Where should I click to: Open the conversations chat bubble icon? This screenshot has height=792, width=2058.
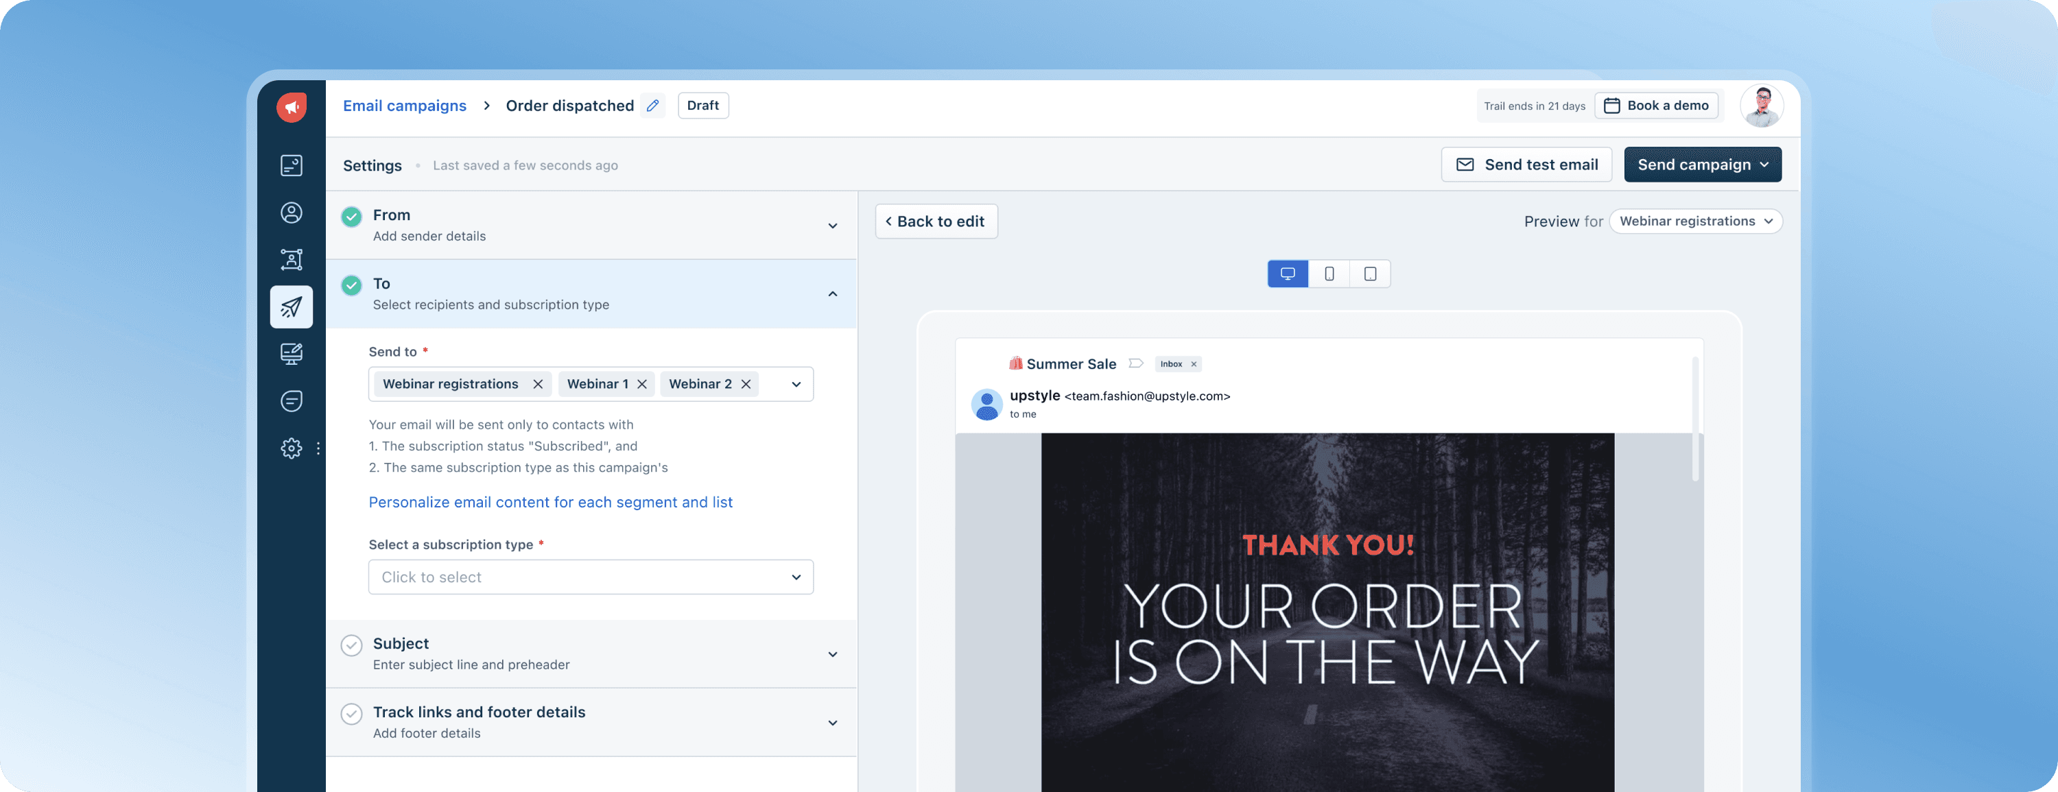(292, 400)
